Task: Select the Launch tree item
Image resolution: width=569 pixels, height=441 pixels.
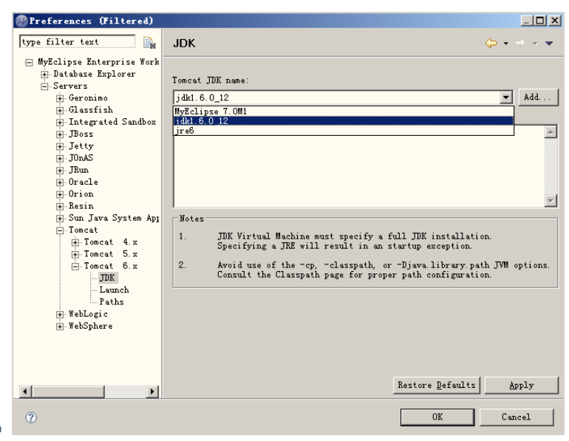Action: (x=115, y=290)
